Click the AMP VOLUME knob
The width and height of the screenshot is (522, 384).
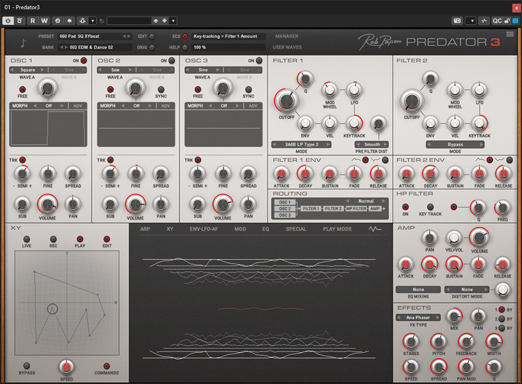click(479, 237)
